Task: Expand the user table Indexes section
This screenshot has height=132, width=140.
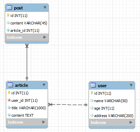Action: pyautogui.click(x=131, y=122)
